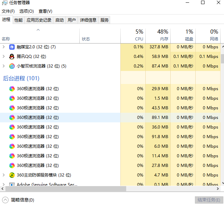Click the 腾讯QQ penguin icon

click(x=12, y=57)
